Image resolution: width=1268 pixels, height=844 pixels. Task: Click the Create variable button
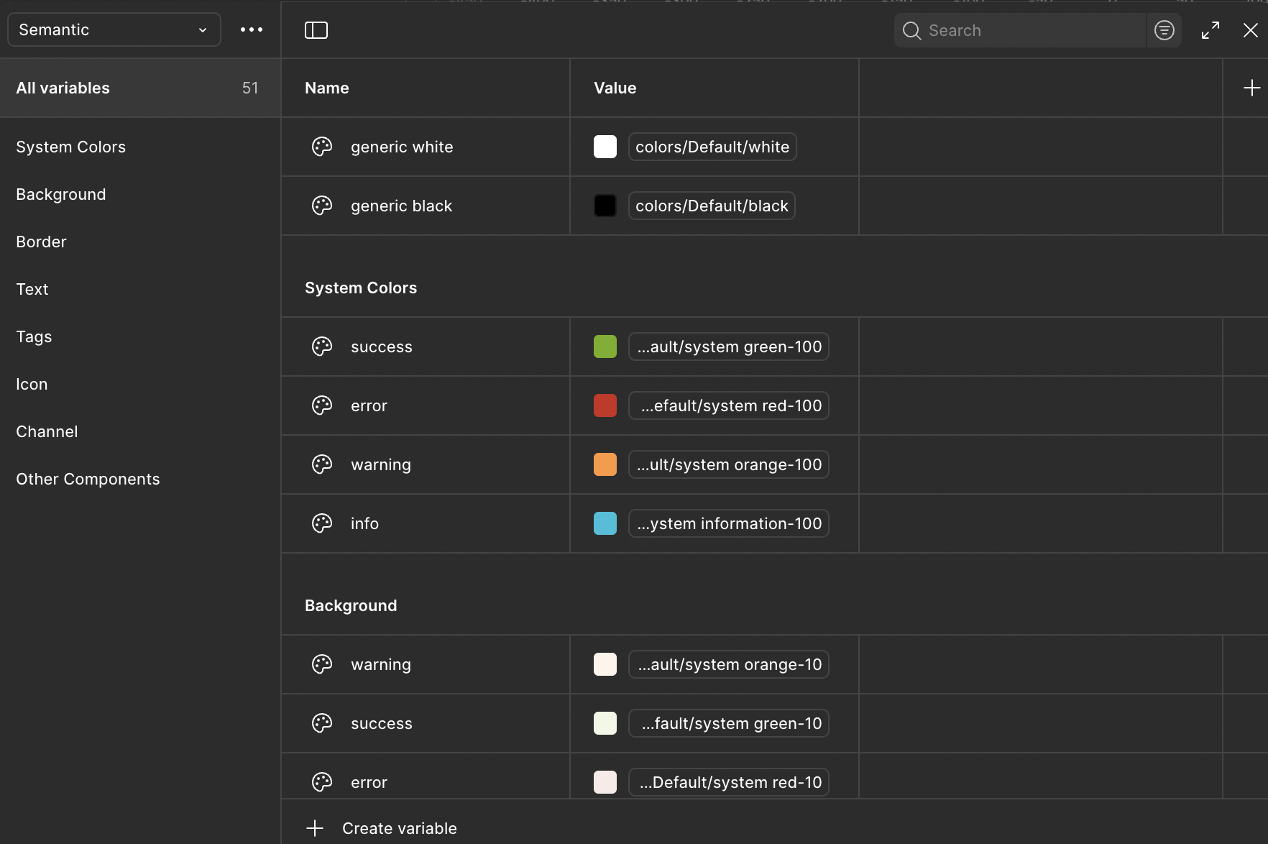(399, 828)
